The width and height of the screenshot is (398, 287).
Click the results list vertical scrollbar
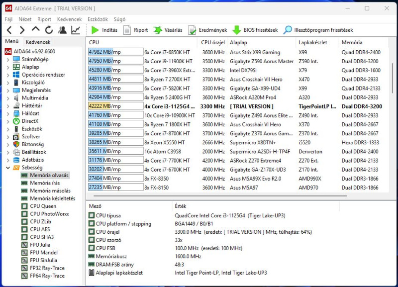(393, 78)
